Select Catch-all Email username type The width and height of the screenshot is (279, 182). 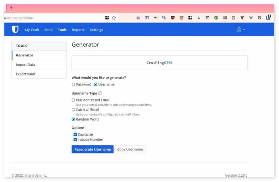[x=73, y=110]
